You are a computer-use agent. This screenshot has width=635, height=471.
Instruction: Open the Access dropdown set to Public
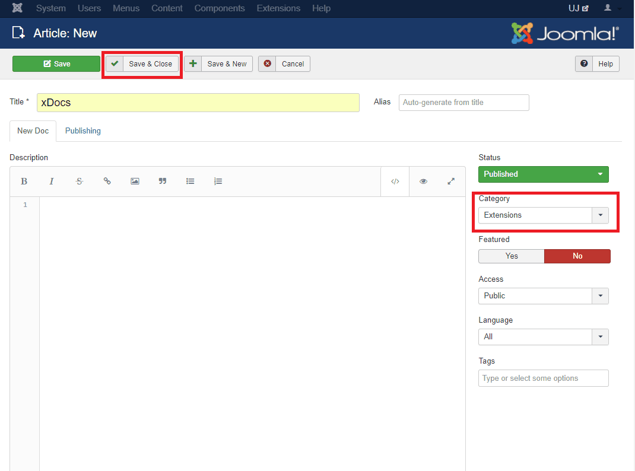[x=543, y=296]
